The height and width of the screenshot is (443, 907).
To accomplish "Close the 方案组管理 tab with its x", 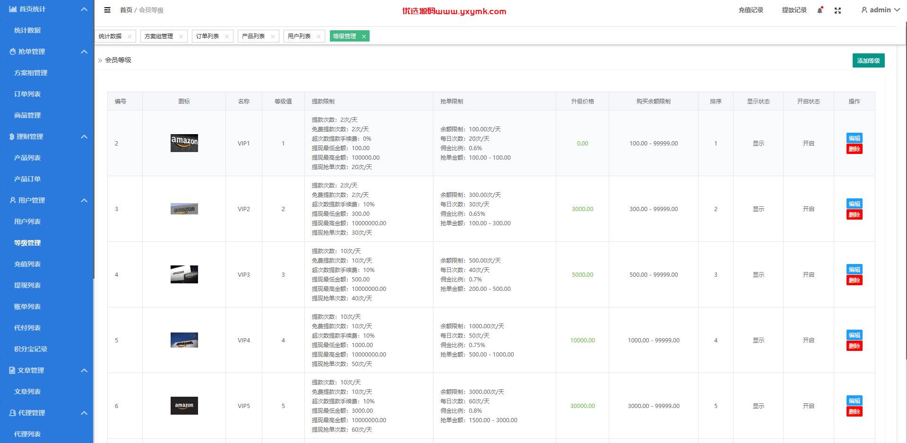I will 181,36.
